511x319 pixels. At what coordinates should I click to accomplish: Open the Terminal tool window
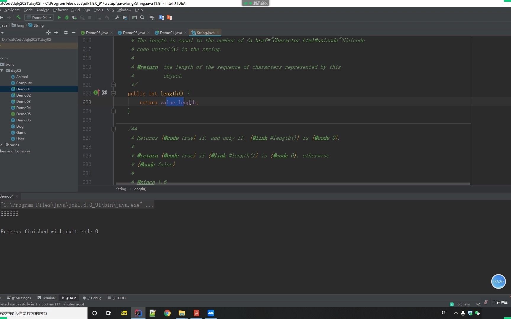pyautogui.click(x=46, y=298)
